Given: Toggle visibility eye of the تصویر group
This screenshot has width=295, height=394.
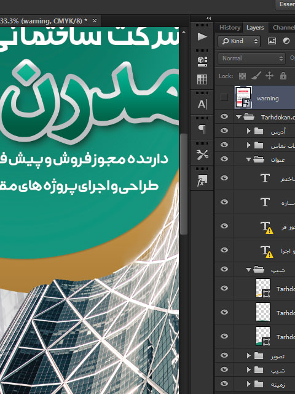Looking at the screenshot, I should (x=224, y=355).
